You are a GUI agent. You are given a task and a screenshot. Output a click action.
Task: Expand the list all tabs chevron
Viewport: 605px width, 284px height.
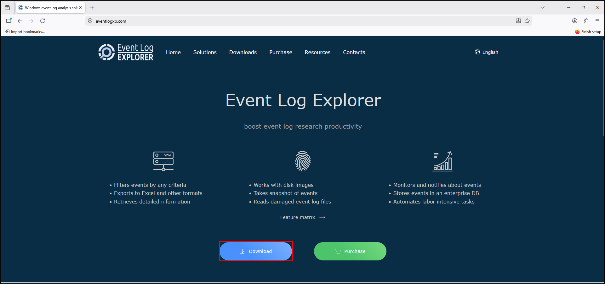point(543,8)
